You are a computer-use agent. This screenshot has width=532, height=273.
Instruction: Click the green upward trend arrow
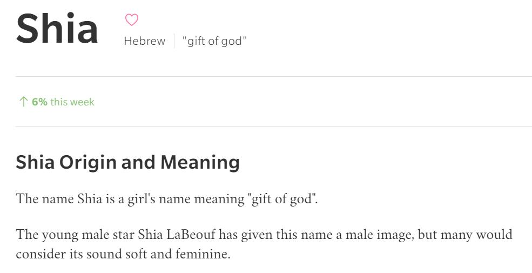(x=23, y=102)
